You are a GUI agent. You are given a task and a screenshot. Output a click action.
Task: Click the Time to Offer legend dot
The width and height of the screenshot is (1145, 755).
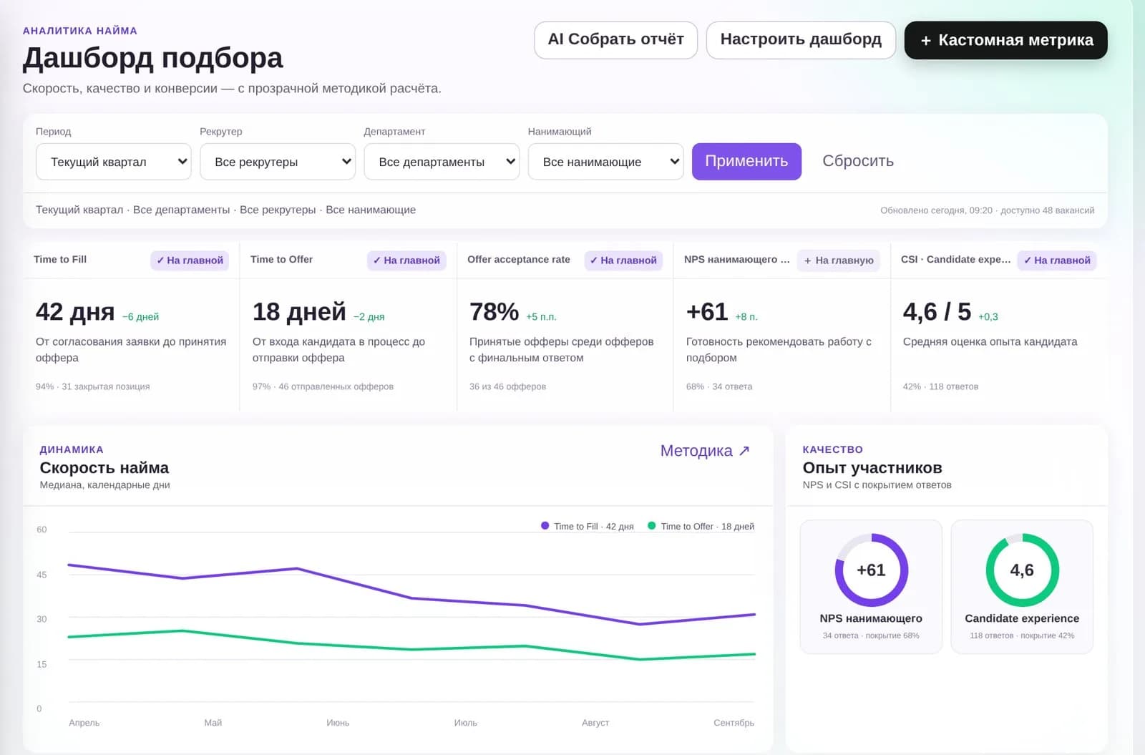(652, 526)
